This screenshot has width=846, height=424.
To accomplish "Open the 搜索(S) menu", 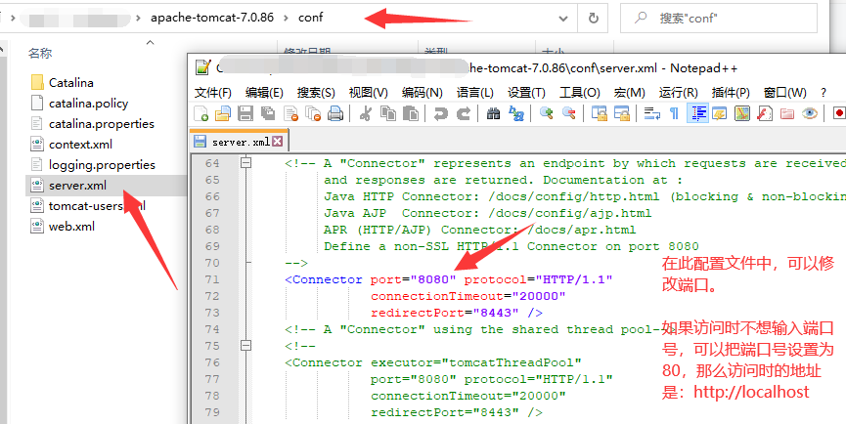I will pos(316,93).
